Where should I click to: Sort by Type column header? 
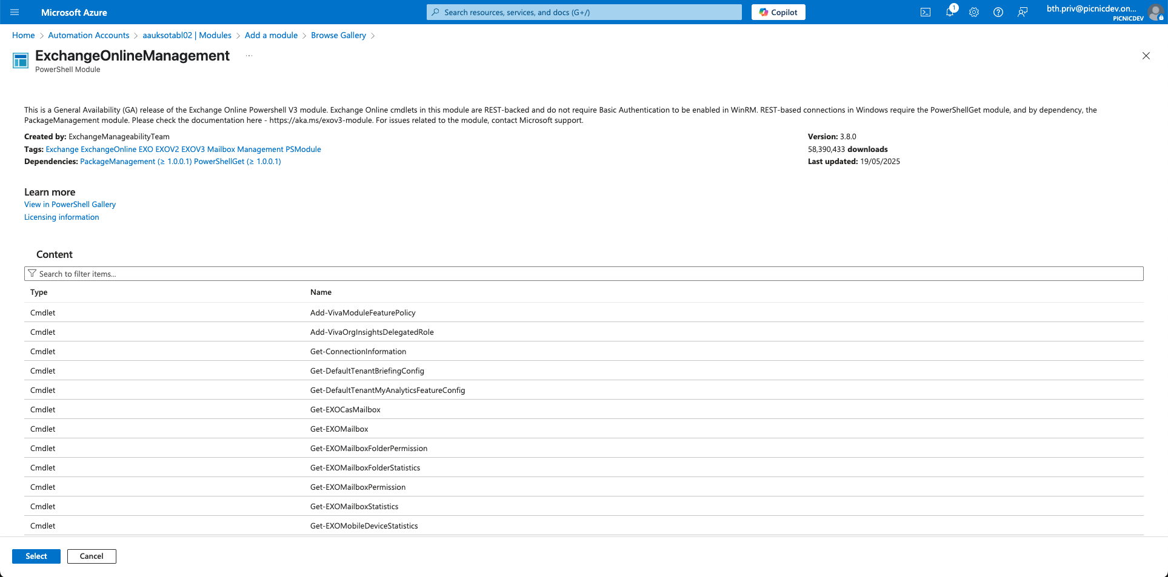point(39,292)
